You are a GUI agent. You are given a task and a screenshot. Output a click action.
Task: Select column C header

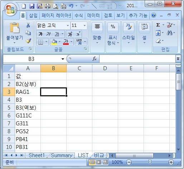(79, 68)
